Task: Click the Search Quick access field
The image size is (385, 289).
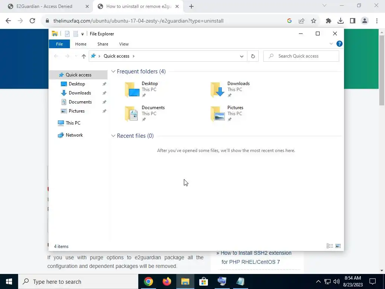Action: [301, 56]
